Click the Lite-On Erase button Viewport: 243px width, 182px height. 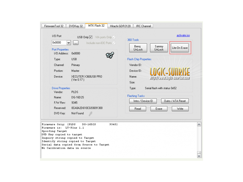tap(180, 48)
